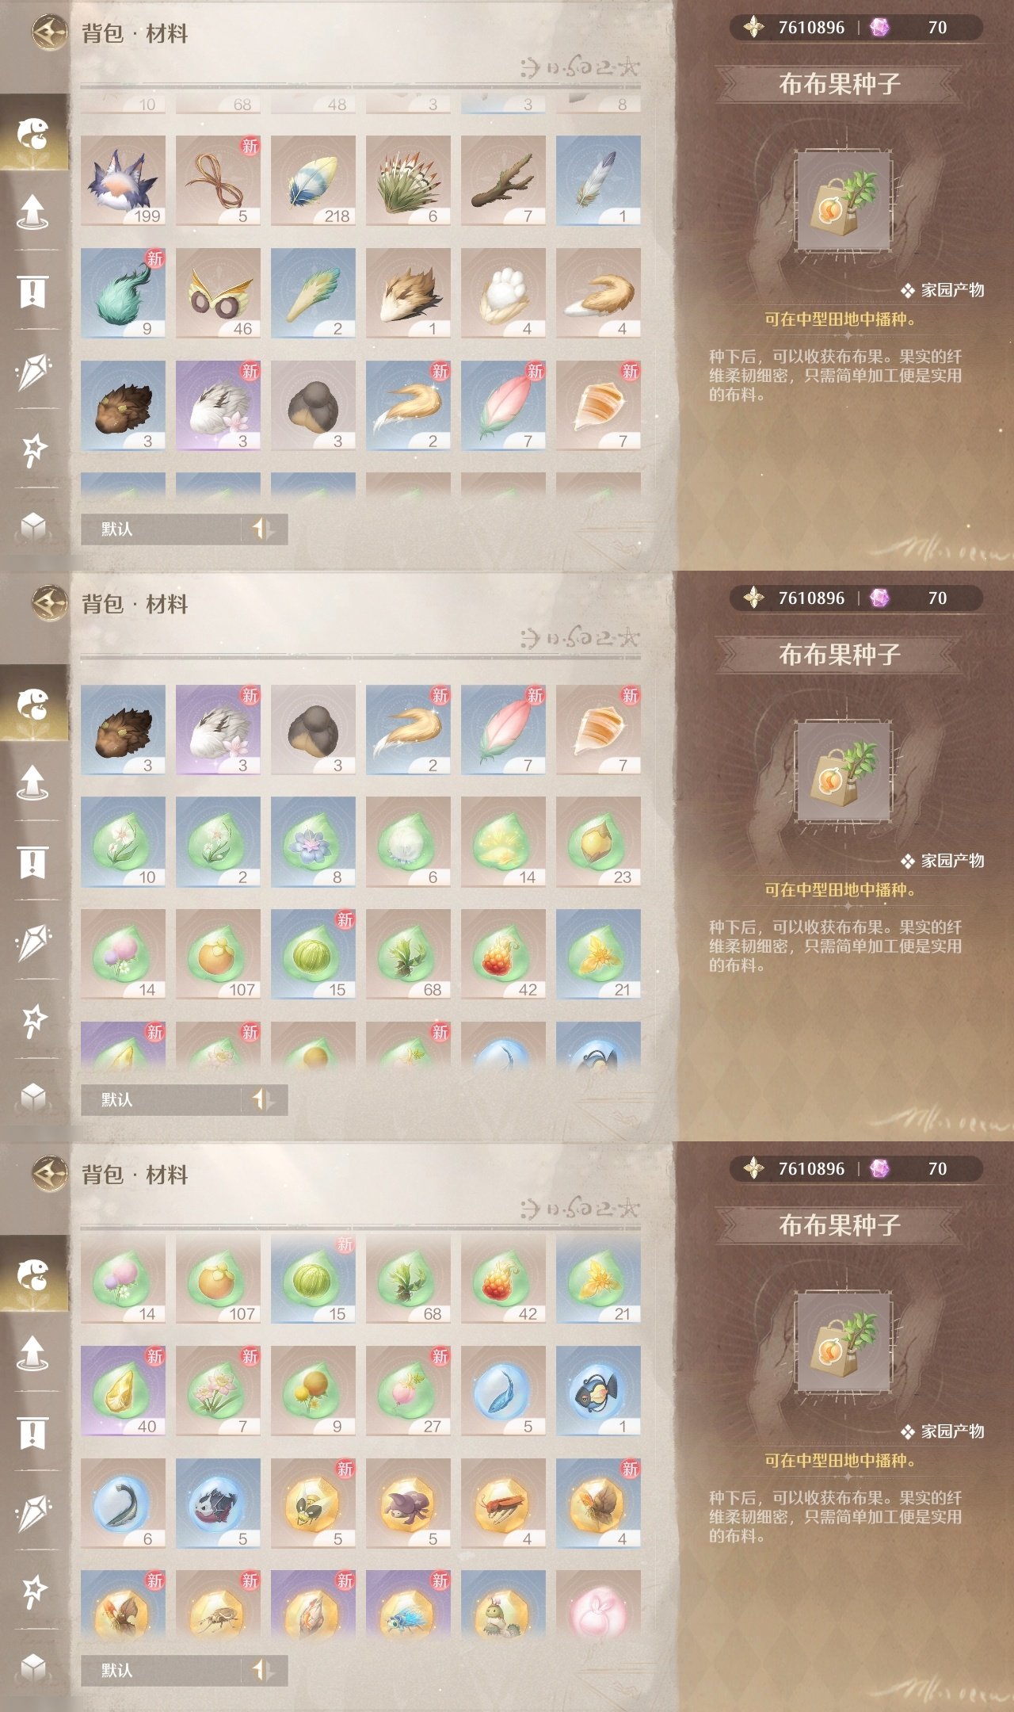The image size is (1014, 1712).
Task: Toggle sort order arrow beside topmost 默认
Action: (x=263, y=529)
